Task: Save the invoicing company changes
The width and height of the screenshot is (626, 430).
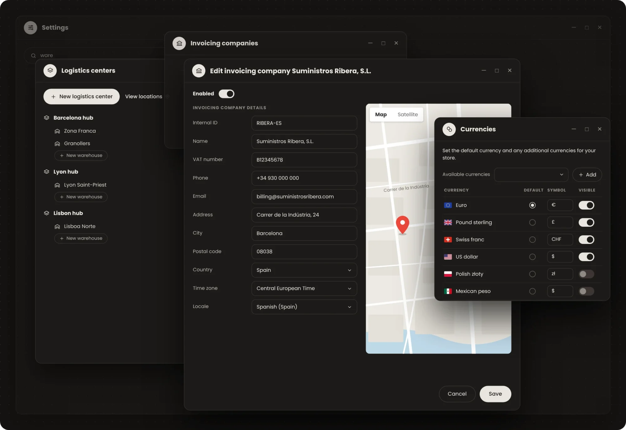Action: coord(495,394)
